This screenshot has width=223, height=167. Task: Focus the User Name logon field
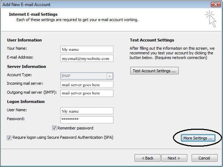87,111
